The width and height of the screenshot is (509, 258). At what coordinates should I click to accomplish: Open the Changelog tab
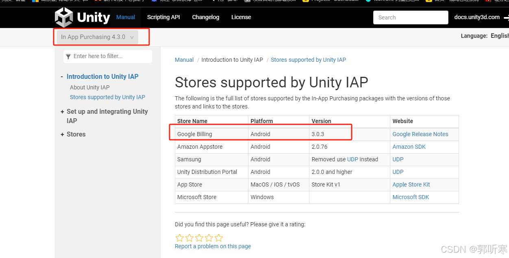(x=206, y=17)
